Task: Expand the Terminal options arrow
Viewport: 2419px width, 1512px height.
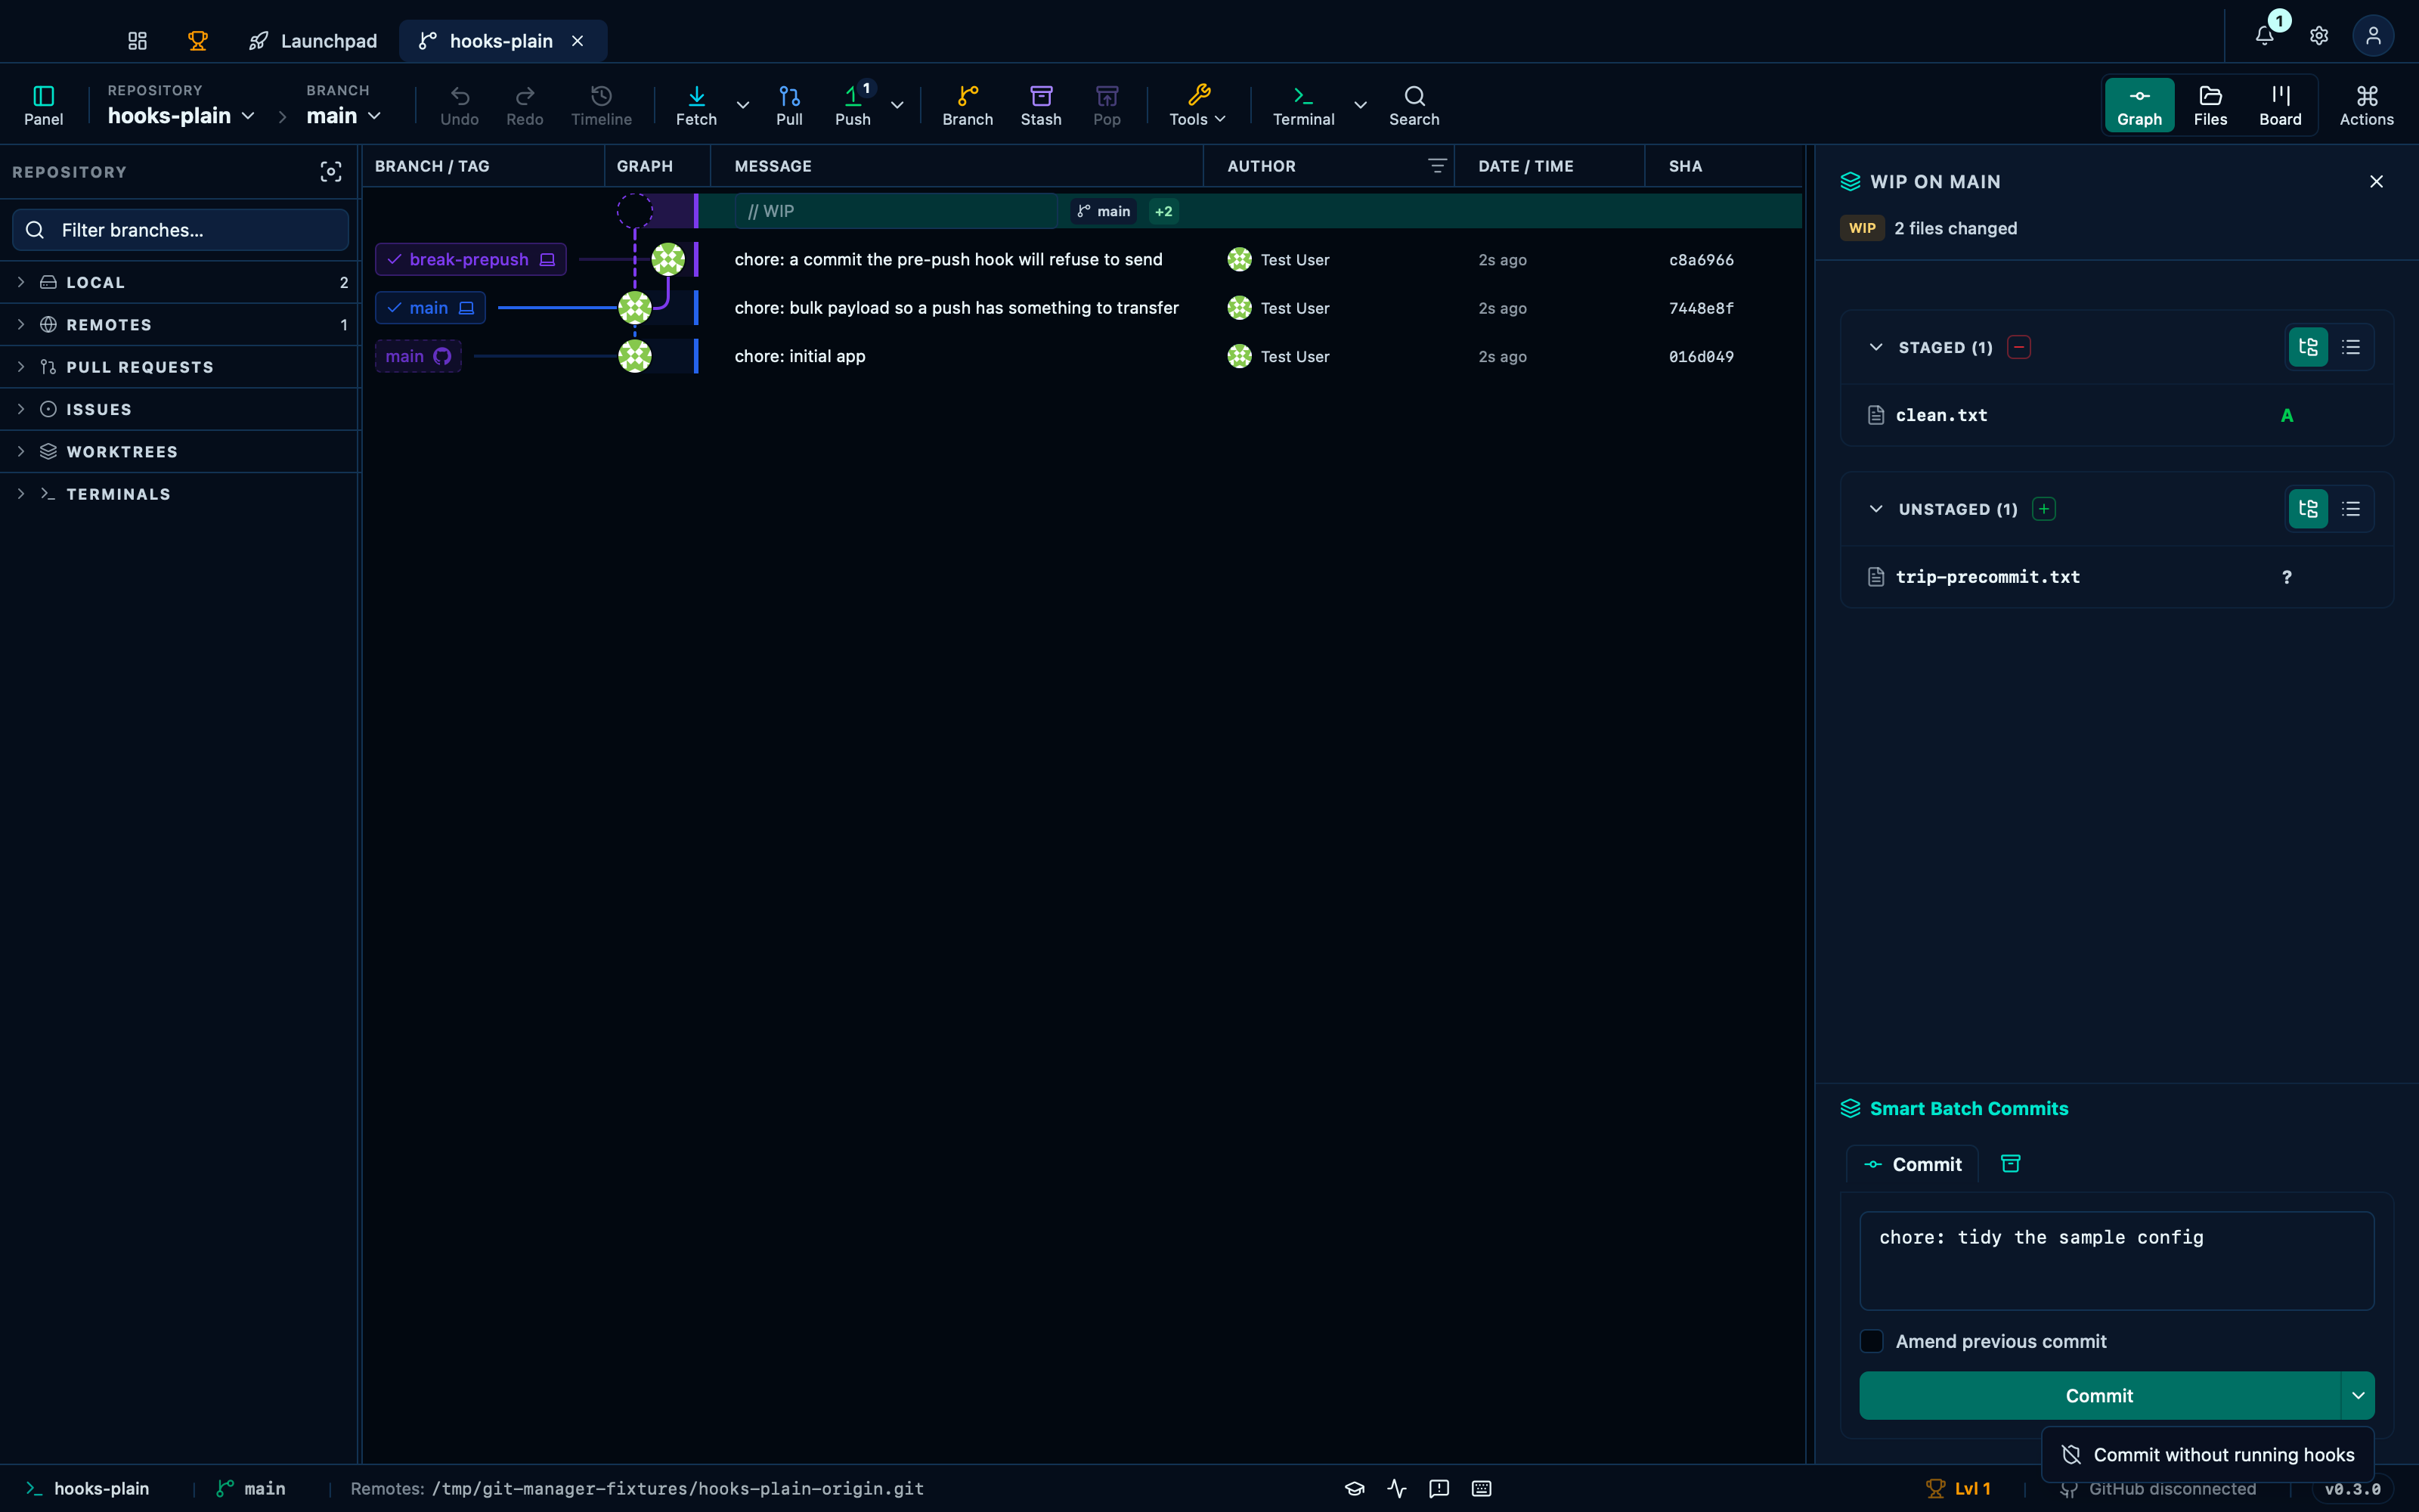Action: click(x=1361, y=105)
